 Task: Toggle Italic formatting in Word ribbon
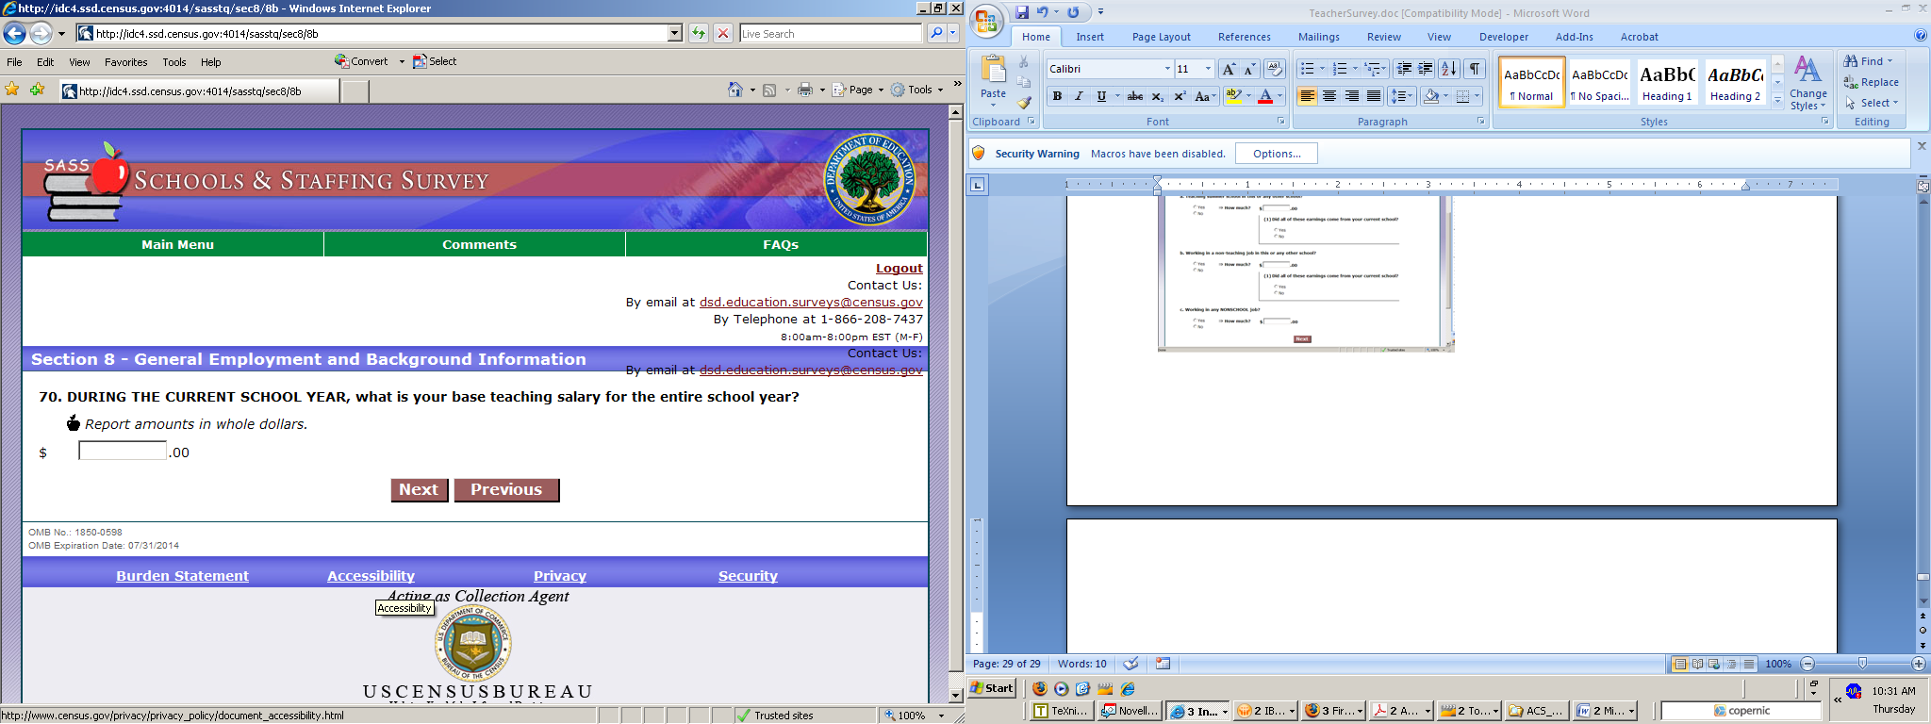(x=1079, y=96)
